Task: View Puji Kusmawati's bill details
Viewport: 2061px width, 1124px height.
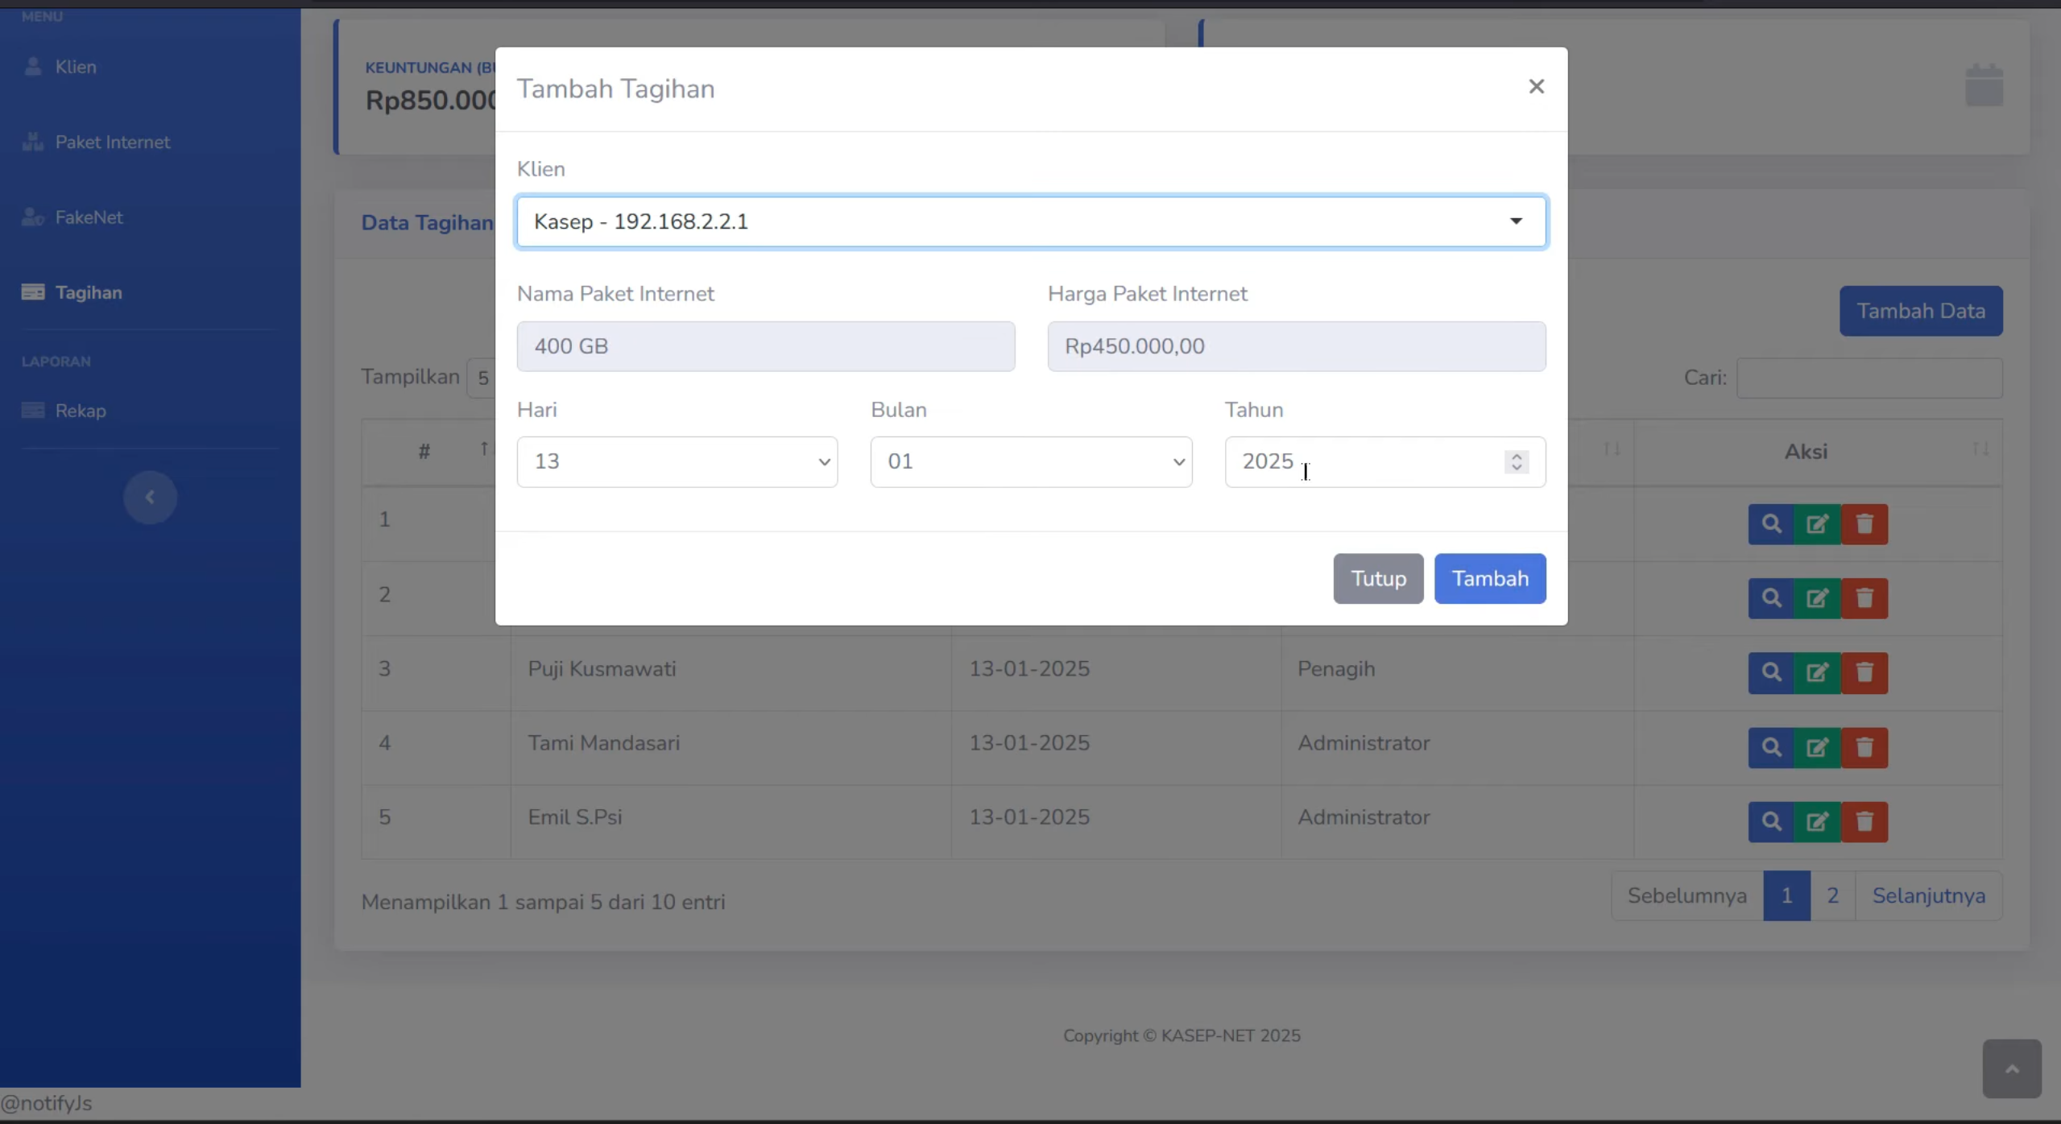Action: pos(1771,672)
